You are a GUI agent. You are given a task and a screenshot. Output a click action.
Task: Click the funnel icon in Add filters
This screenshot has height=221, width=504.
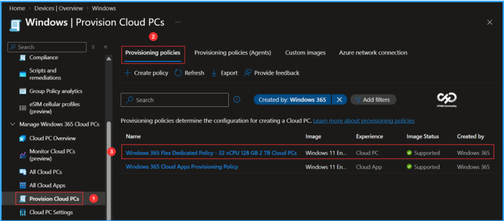[358, 100]
